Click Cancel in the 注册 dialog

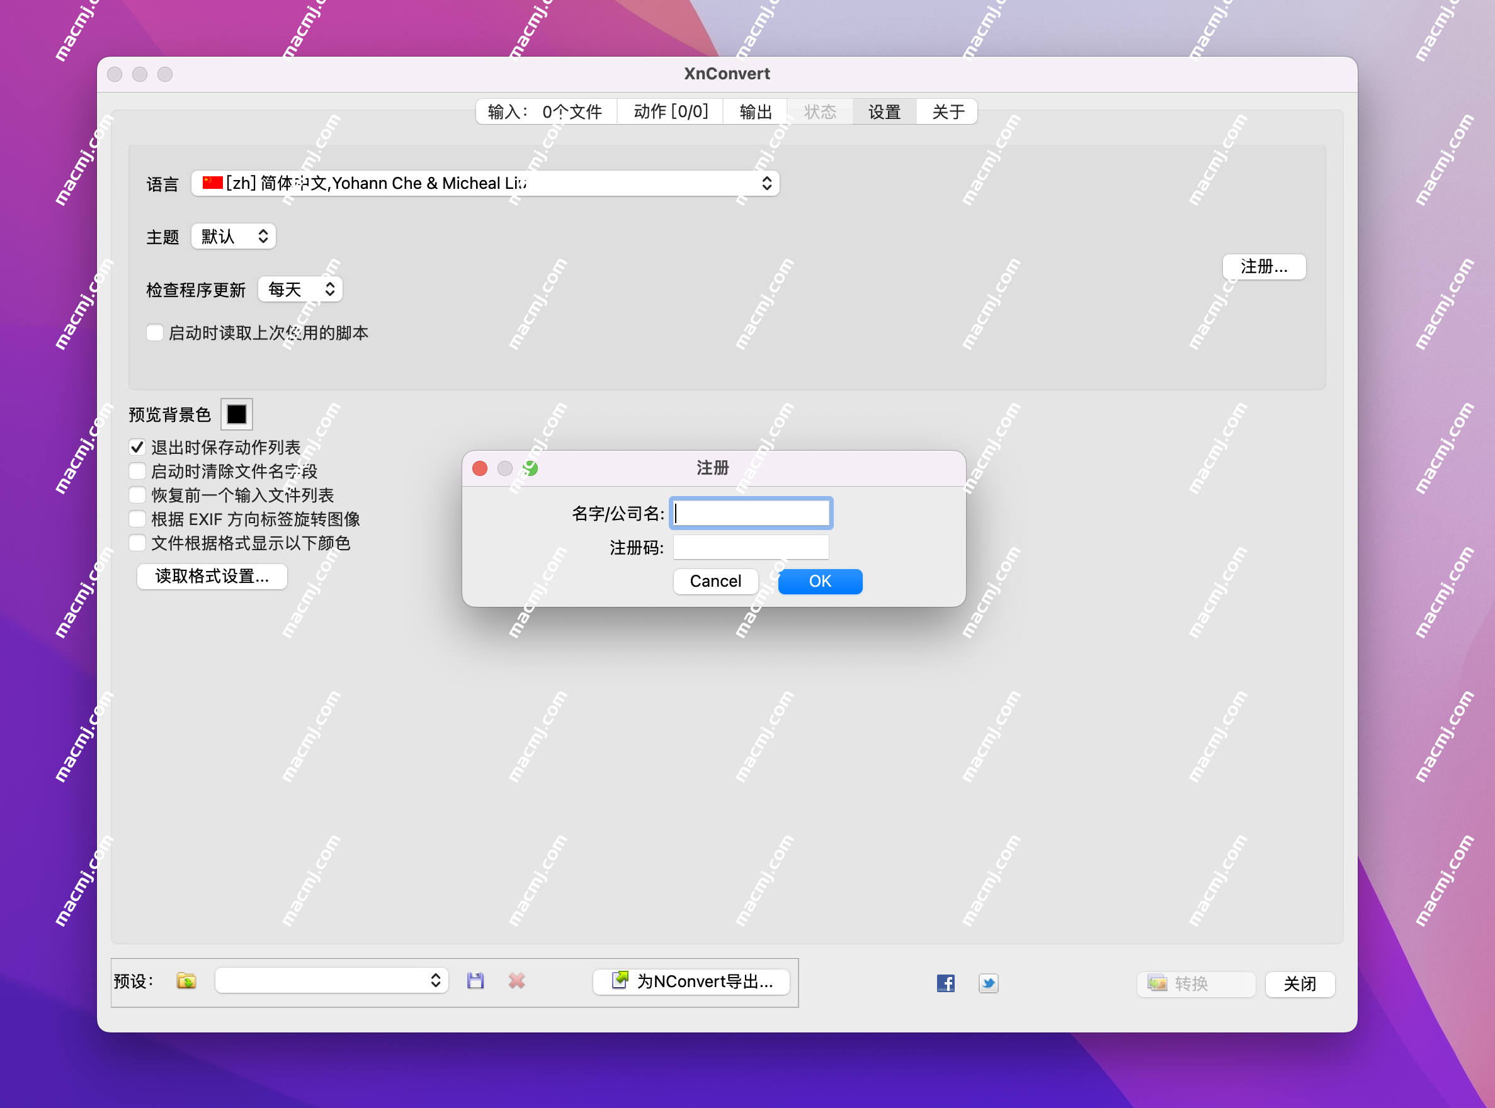point(715,581)
